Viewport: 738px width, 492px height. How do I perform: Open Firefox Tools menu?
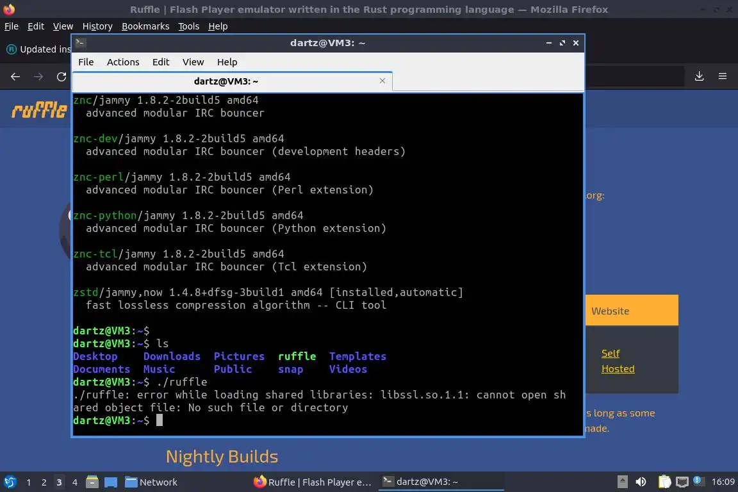point(189,26)
